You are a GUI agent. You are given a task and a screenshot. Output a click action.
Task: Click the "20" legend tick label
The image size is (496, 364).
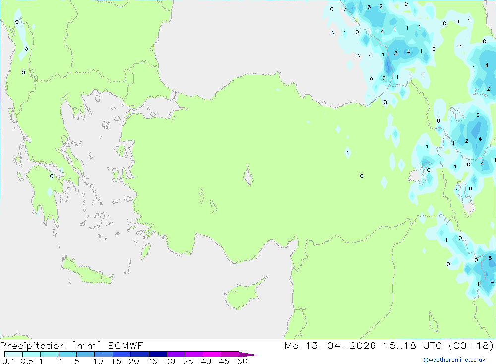tap(134, 361)
